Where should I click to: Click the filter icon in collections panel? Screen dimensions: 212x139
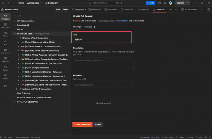click(20, 16)
